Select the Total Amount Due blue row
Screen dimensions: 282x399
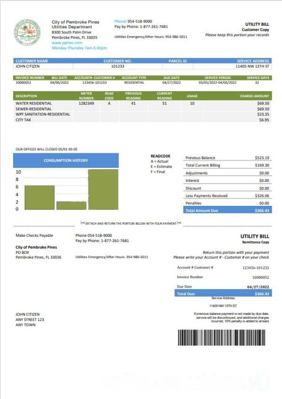227,211
